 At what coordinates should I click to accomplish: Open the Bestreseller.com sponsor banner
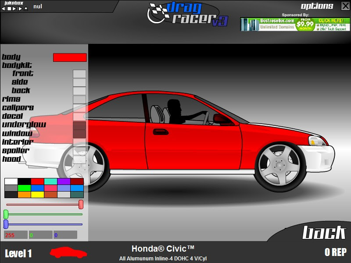pos(295,25)
